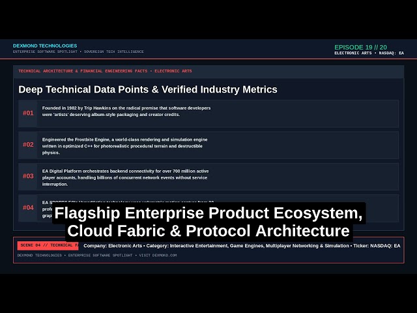
Task: Click the 'SCENE 04 // TECHNICAL' red tag
Action: tap(48, 245)
